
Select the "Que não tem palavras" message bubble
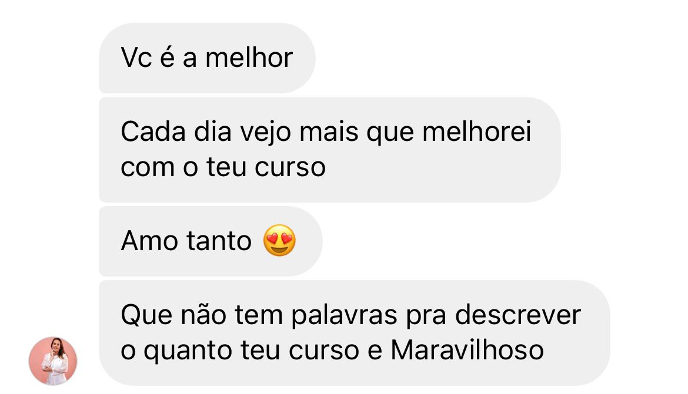(355, 333)
